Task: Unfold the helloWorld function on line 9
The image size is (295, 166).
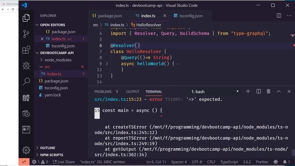Action: (x=107, y=64)
